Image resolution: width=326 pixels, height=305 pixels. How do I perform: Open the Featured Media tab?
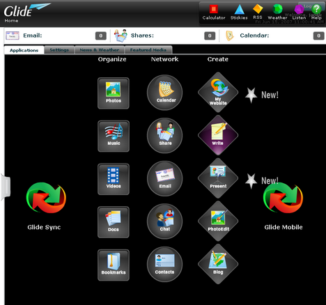148,49
